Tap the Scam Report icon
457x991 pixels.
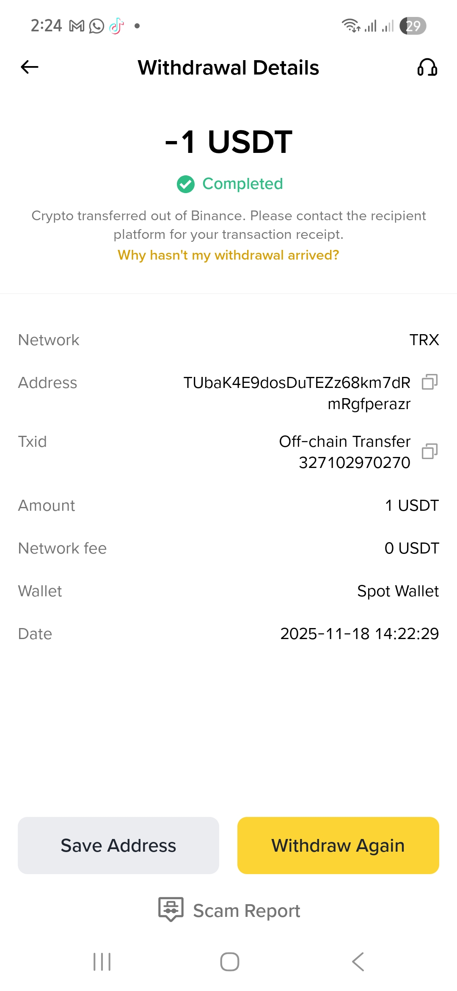pyautogui.click(x=171, y=909)
